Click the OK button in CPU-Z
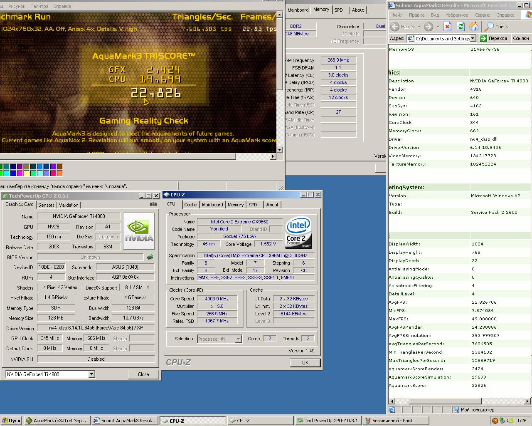The width and height of the screenshot is (532, 426). [x=305, y=363]
